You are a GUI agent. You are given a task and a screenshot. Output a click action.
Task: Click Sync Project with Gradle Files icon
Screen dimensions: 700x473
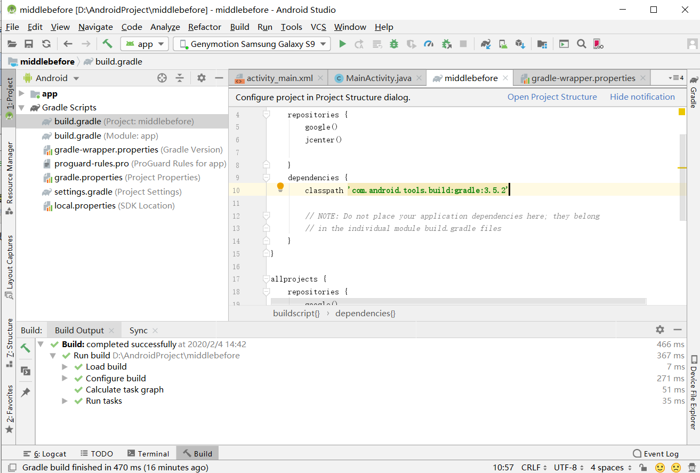[485, 44]
